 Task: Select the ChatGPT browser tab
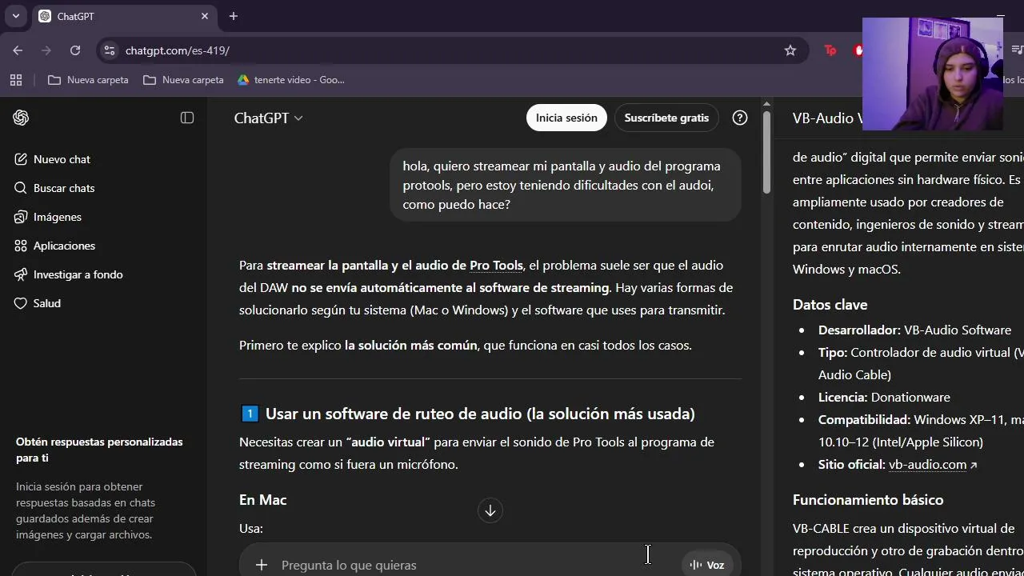(124, 16)
